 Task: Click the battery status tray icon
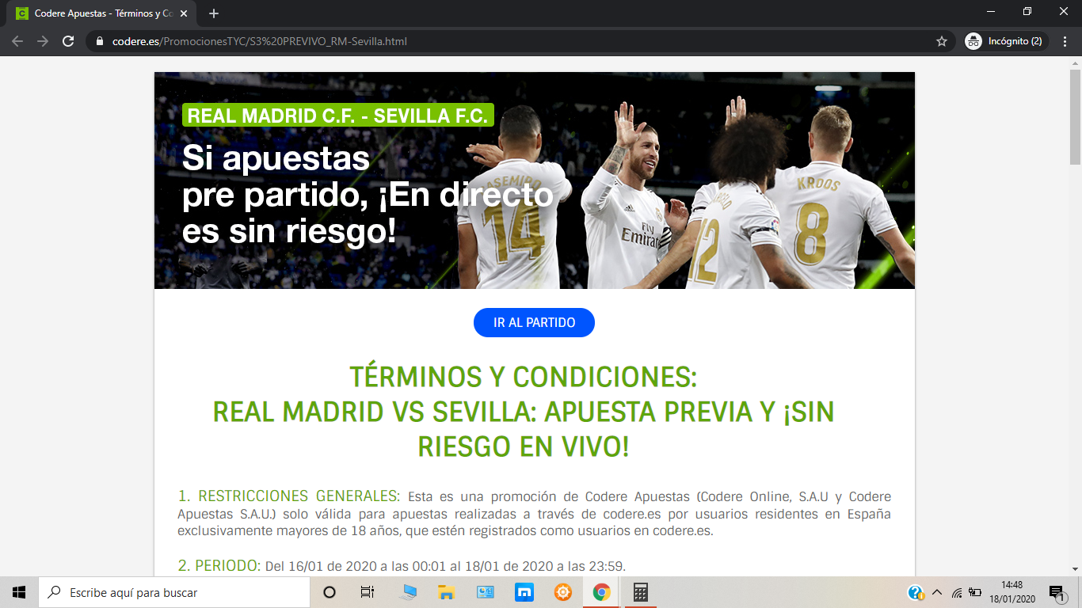976,592
